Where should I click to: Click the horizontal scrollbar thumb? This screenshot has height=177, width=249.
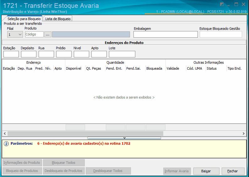[85, 133]
